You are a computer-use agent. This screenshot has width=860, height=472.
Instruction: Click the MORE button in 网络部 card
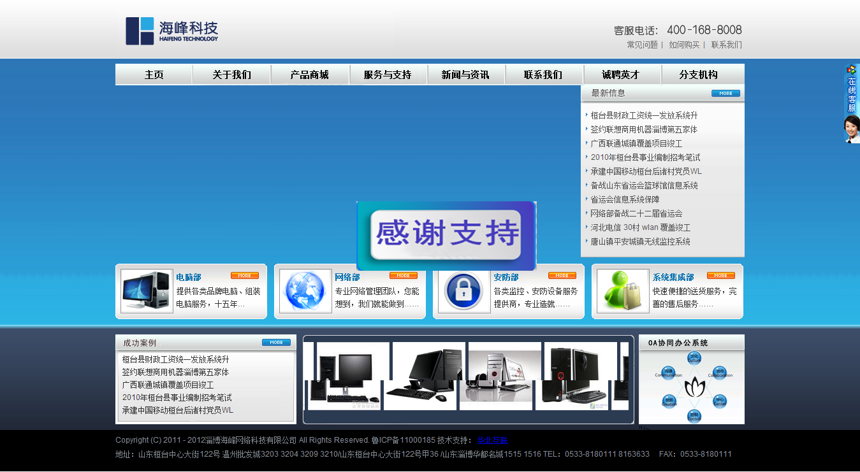404,276
